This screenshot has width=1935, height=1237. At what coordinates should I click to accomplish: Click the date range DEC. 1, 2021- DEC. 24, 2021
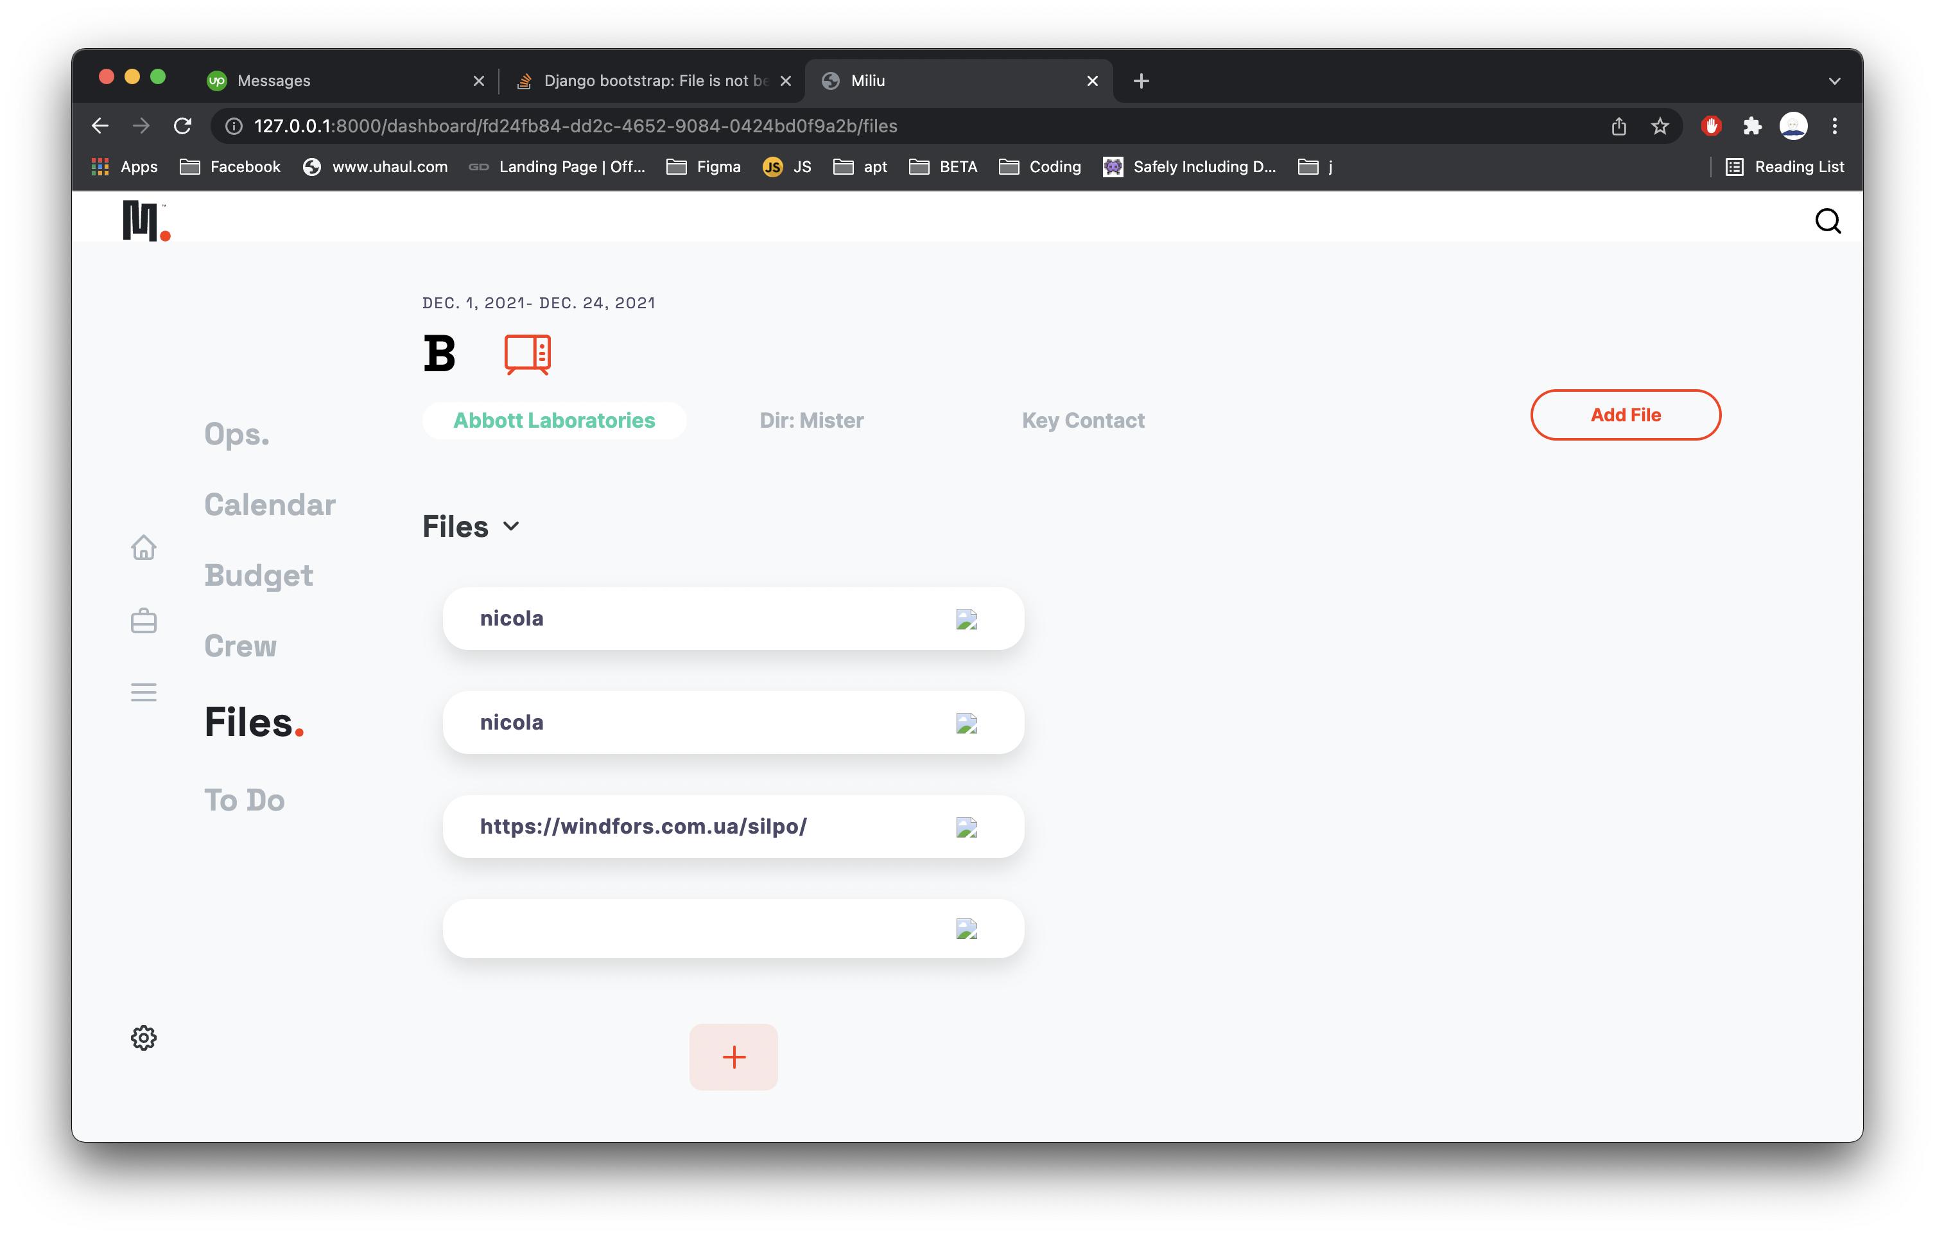point(539,303)
